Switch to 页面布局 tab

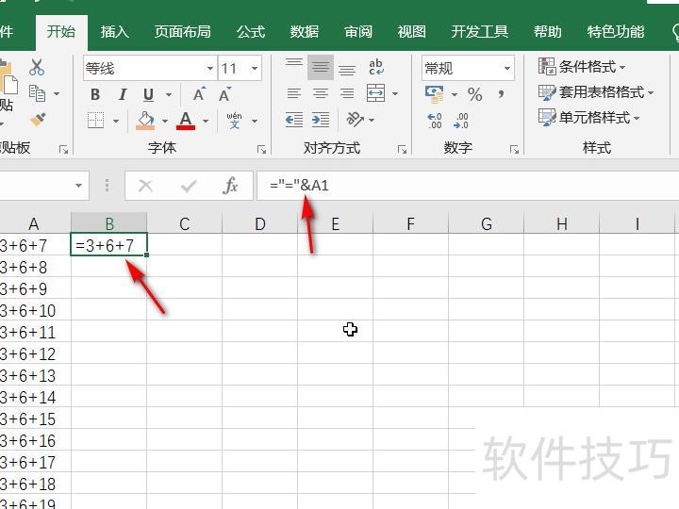coord(182,32)
